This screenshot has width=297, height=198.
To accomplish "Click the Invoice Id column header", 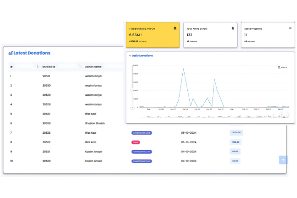I will click(x=49, y=67).
